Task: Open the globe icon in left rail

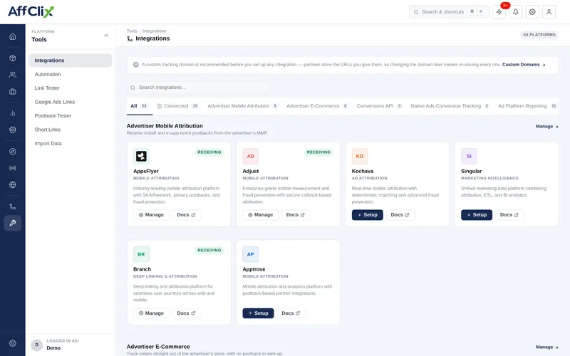Action: (x=13, y=184)
